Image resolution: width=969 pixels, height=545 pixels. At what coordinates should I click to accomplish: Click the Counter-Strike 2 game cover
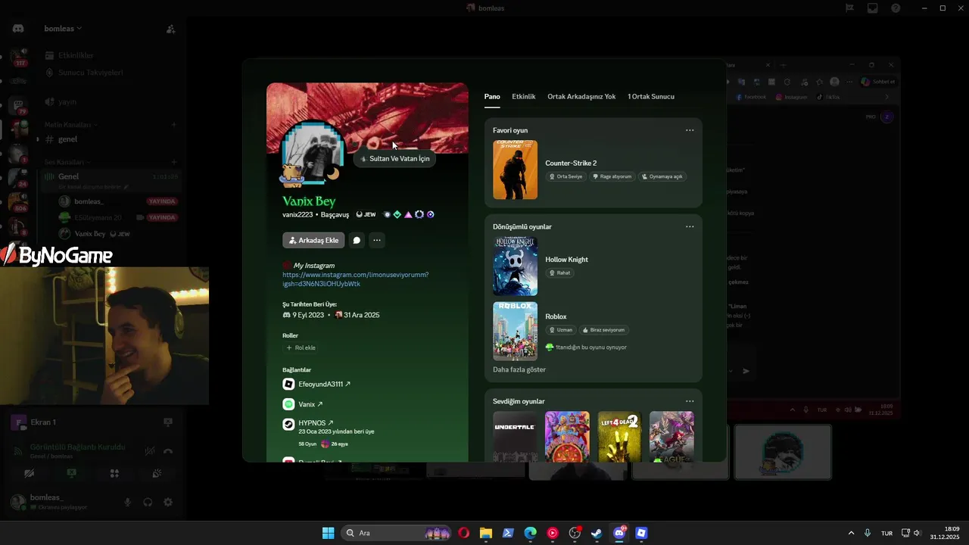point(515,170)
